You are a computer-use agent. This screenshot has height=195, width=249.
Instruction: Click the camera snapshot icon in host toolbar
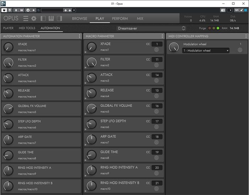223,10
